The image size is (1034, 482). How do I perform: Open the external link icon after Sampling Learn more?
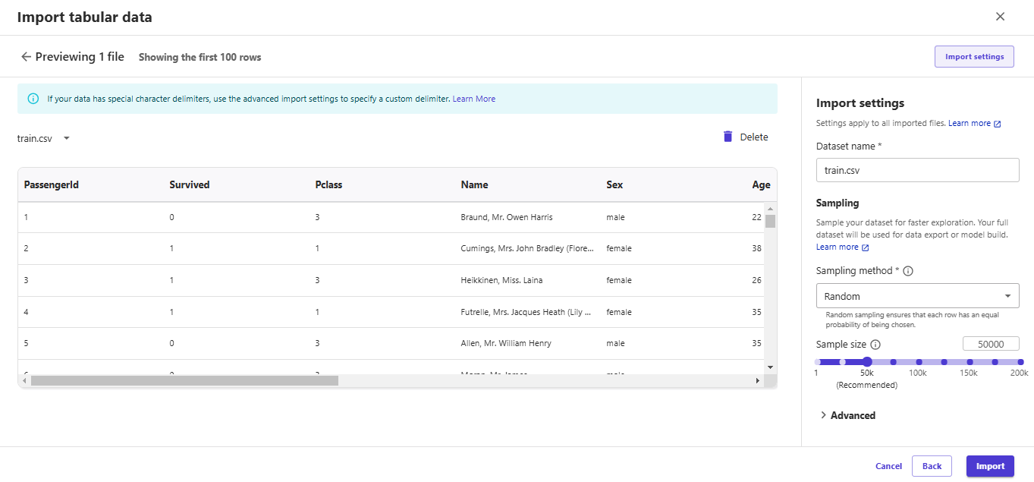866,247
